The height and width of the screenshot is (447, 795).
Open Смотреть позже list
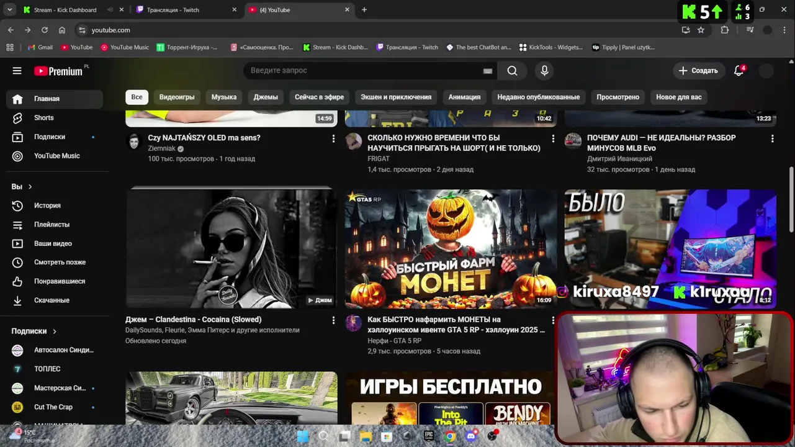point(55,263)
